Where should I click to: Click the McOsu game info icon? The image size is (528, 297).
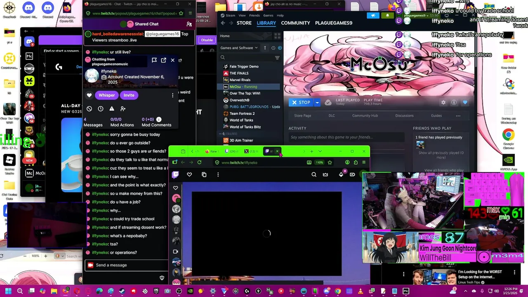coord(454,103)
